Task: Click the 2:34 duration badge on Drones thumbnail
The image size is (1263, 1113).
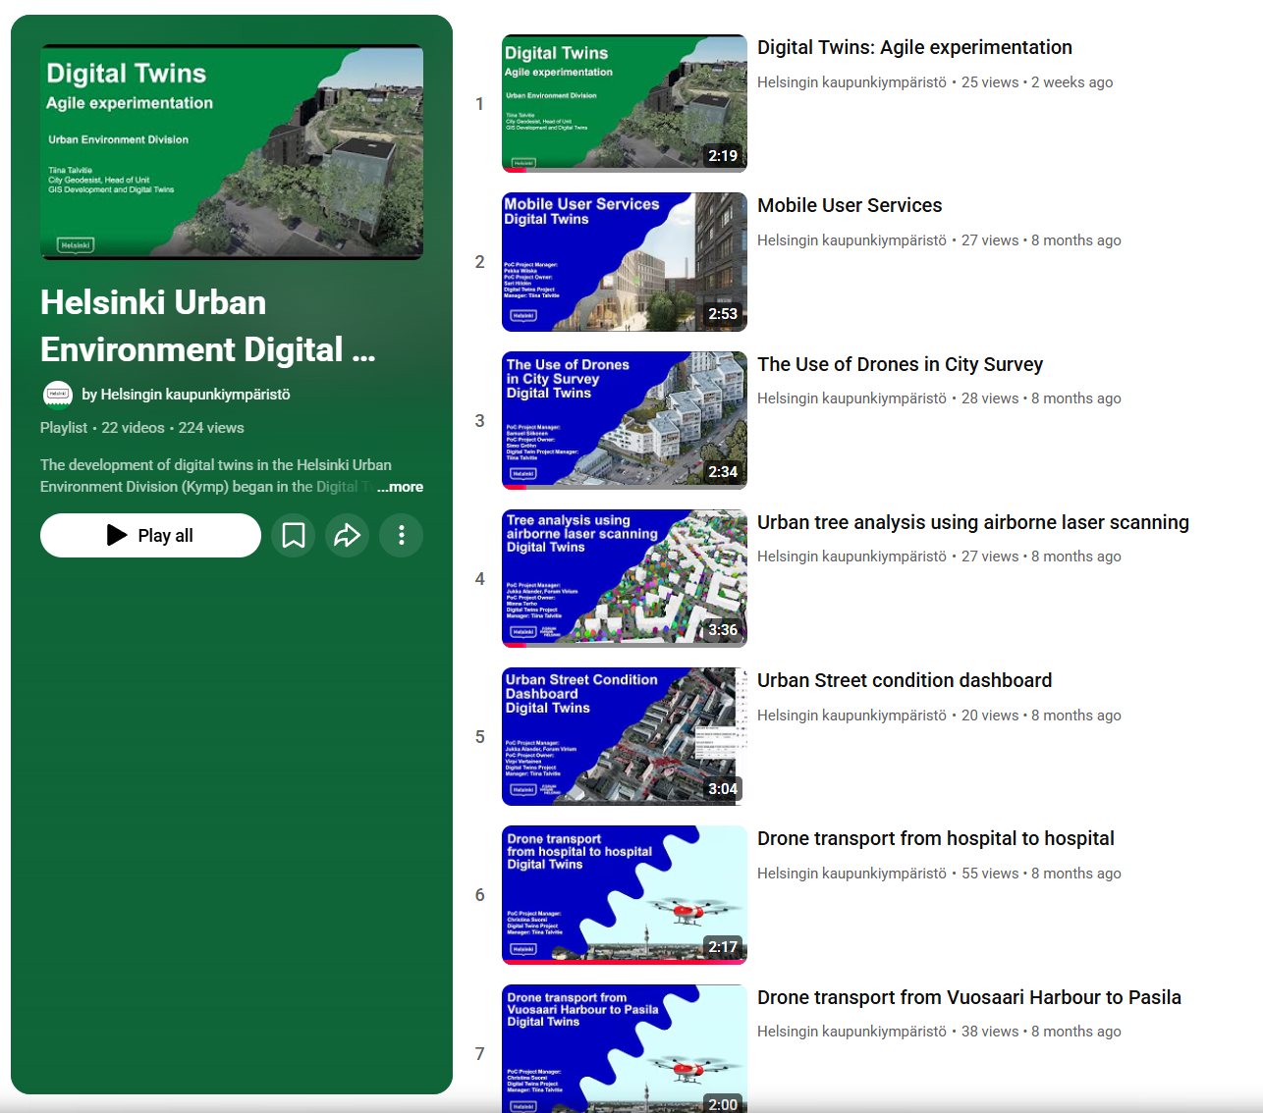Action: [x=723, y=472]
